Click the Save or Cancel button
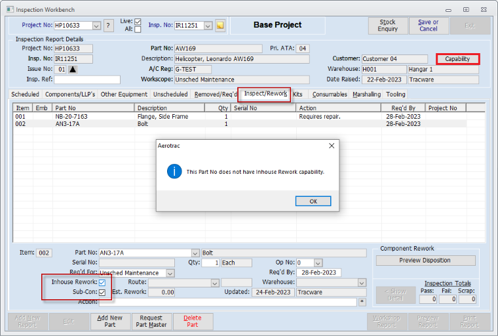498x336 pixels. click(428, 26)
